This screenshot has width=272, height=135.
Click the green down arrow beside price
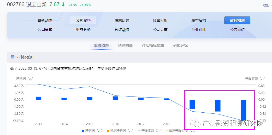point(63,5)
